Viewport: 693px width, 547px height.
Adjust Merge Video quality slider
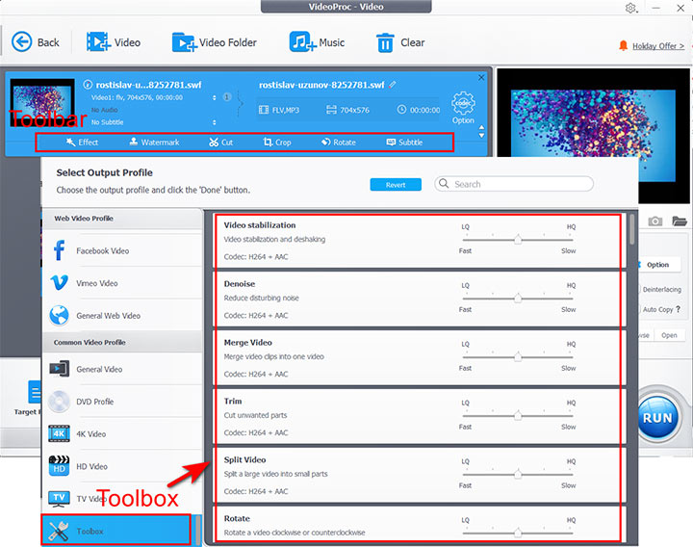(x=518, y=356)
